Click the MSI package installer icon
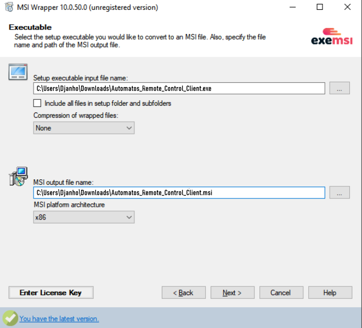 point(19,177)
